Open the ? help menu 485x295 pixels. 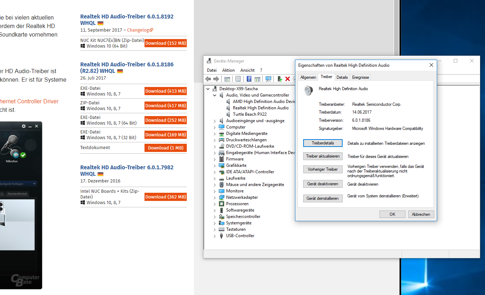coord(261,70)
